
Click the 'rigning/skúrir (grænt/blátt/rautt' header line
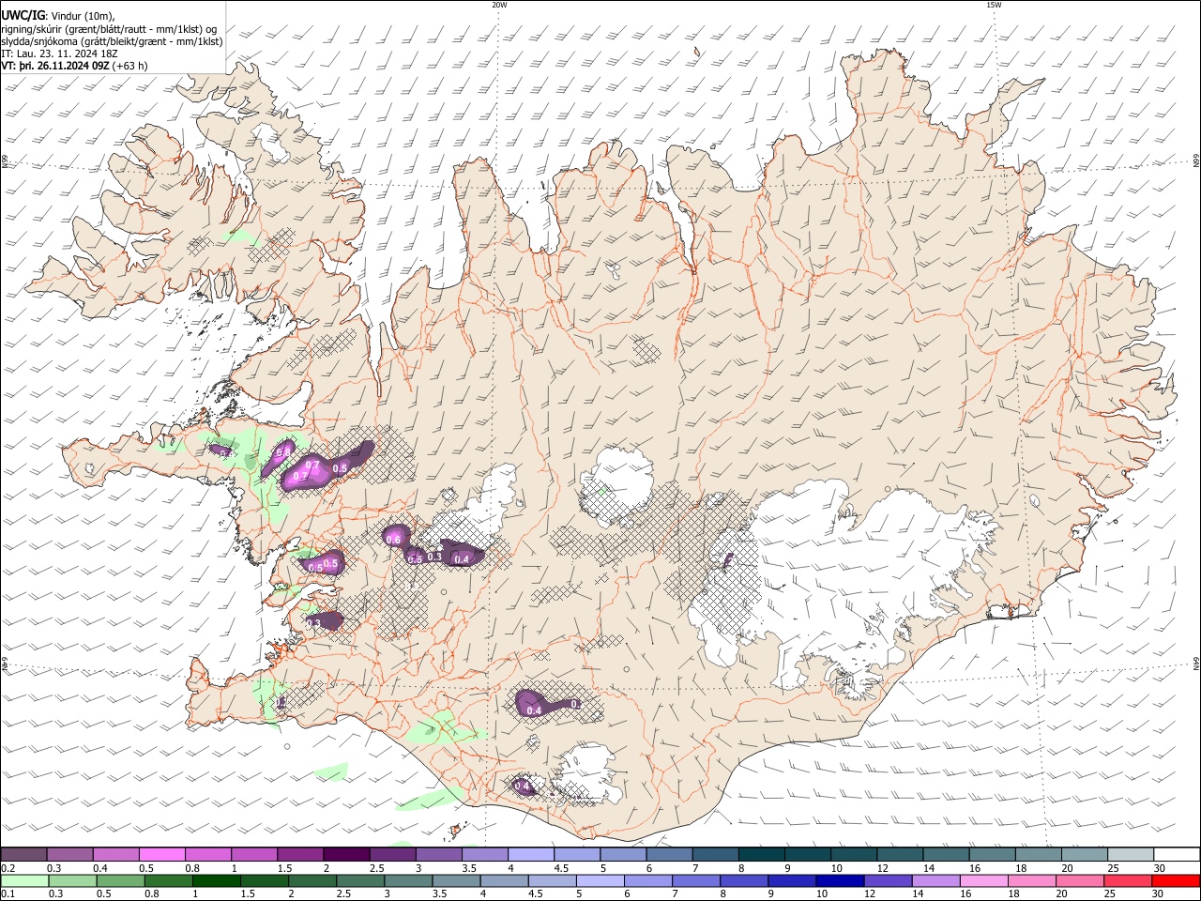110,28
